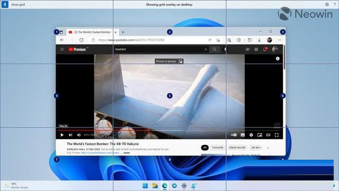Click the youtube.com address bar
Viewport: 339px width, 191px height.
point(149,40)
